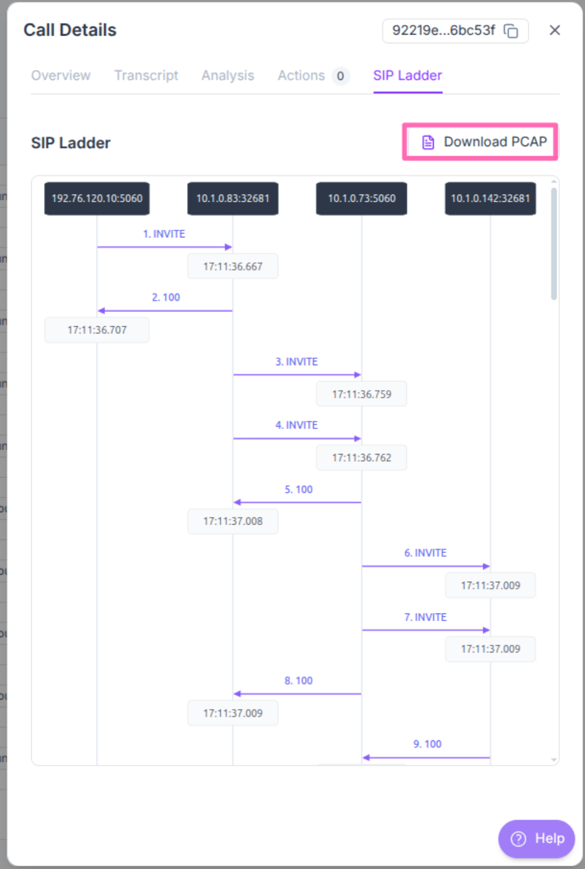Open the '2. 100' response message

(x=166, y=298)
